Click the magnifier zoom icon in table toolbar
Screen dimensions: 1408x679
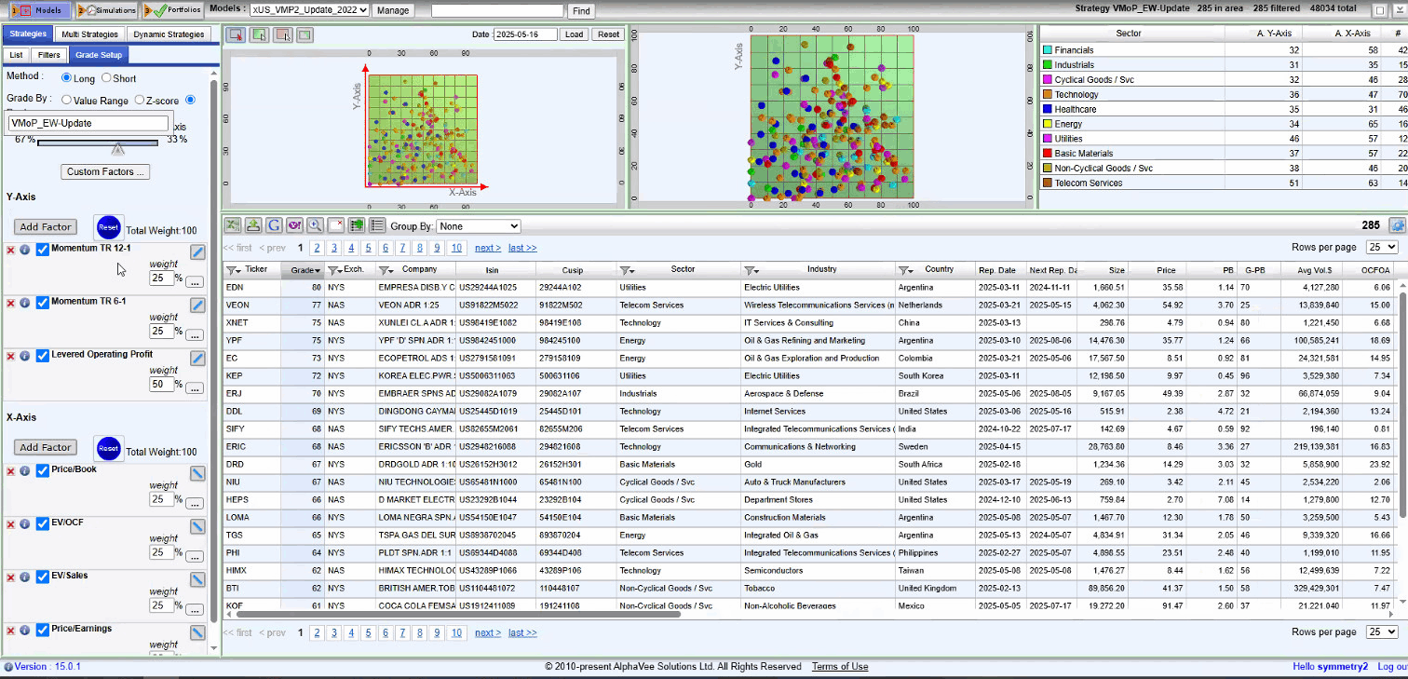(315, 225)
